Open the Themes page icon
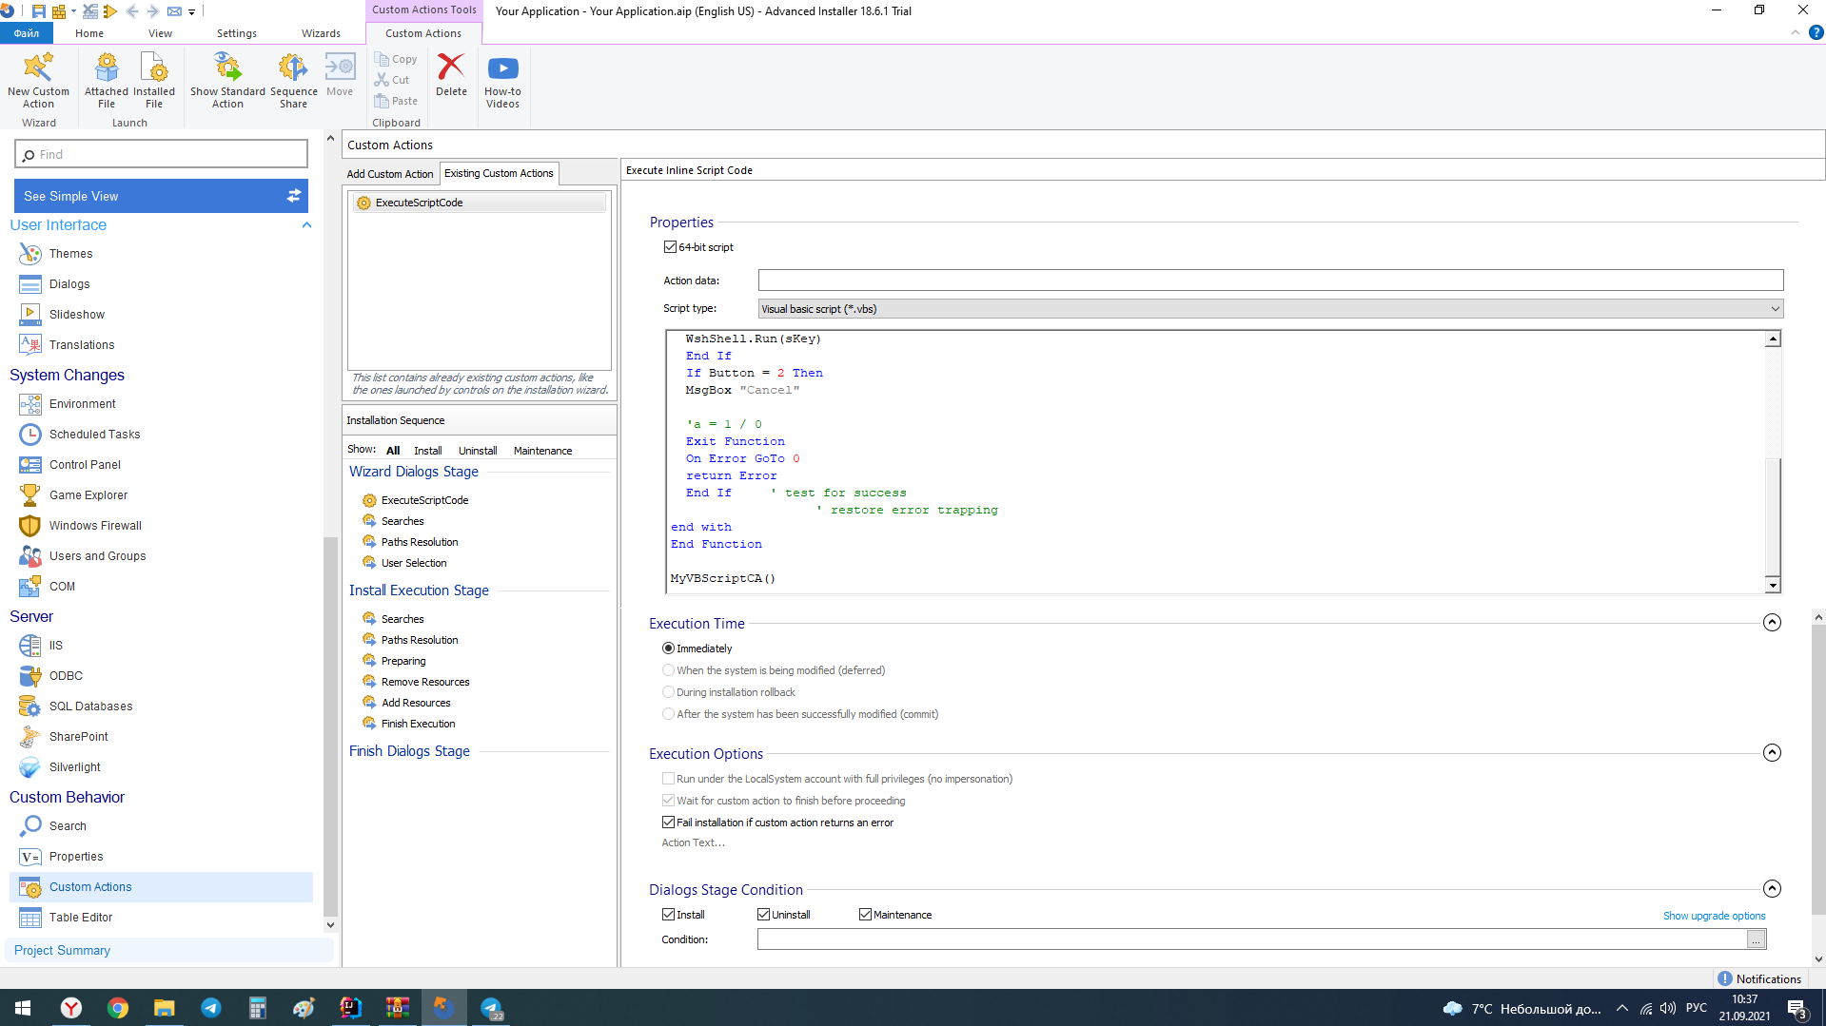 pyautogui.click(x=30, y=254)
